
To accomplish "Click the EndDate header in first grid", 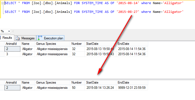I will pyautogui.click(x=132, y=44).
